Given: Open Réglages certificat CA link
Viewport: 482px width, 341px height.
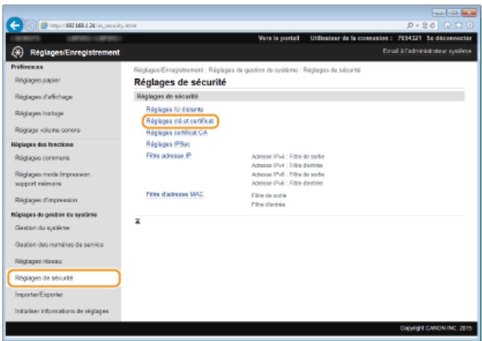Looking at the screenshot, I should pos(177,133).
